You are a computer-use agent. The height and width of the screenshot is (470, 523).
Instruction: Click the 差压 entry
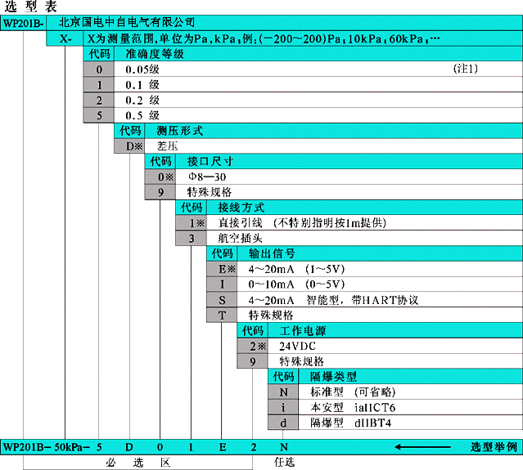click(x=168, y=145)
